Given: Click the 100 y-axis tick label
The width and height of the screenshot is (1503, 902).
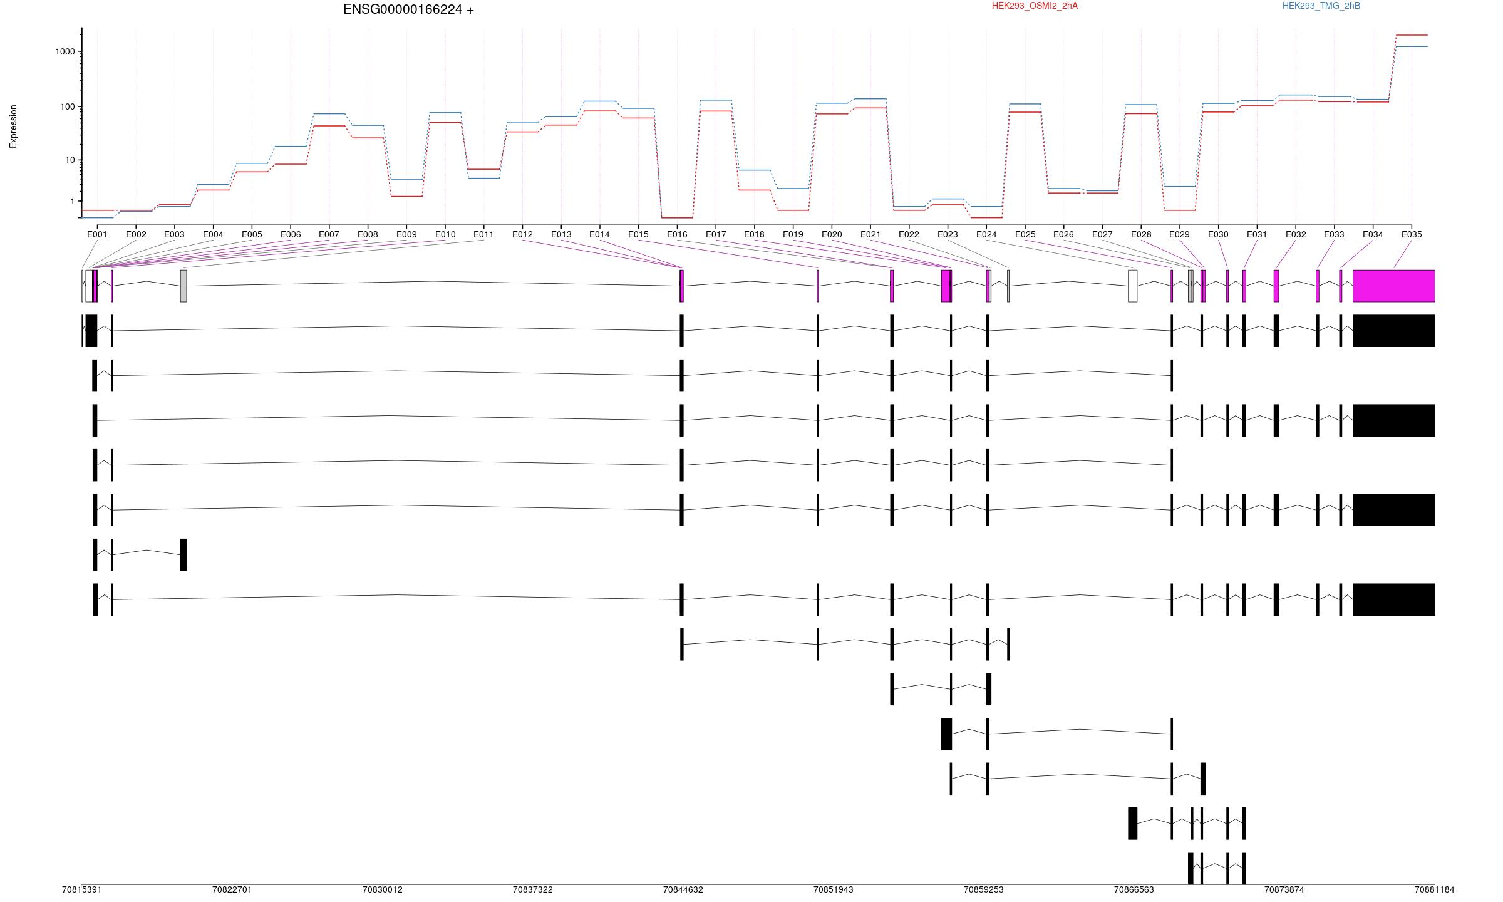Looking at the screenshot, I should (68, 107).
